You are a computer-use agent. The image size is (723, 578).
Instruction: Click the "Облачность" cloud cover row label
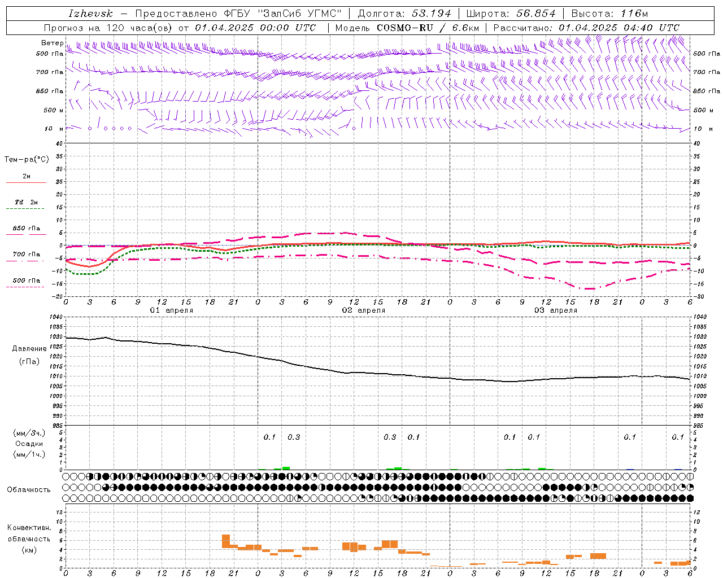(29, 489)
